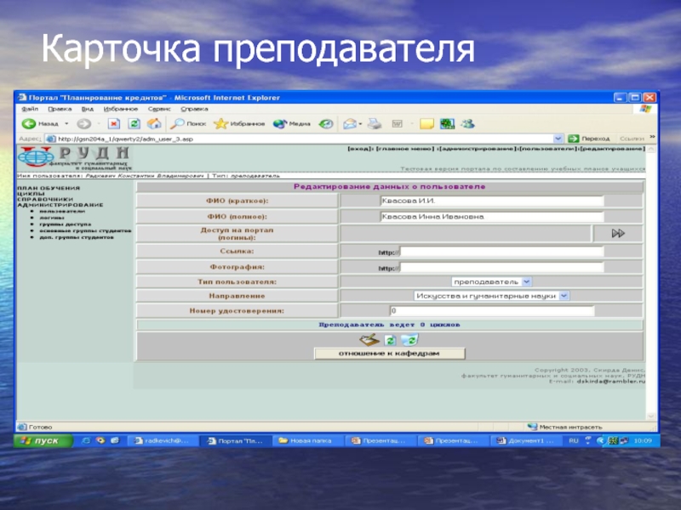Viewport: 681px width, 510px height.
Task: Open the Файл menu
Action: (x=30, y=109)
